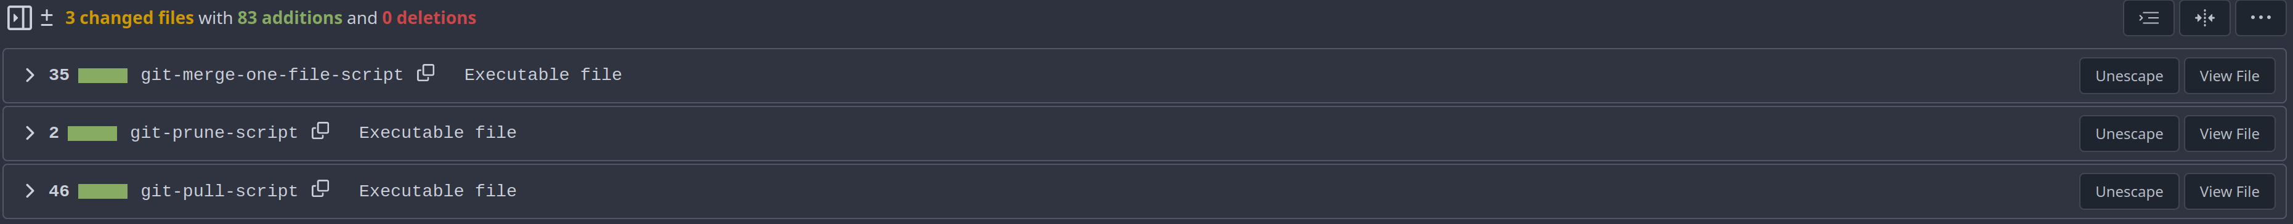Unescape the git-merge-one-file-script file
Image resolution: width=2293 pixels, height=224 pixels.
[2129, 76]
